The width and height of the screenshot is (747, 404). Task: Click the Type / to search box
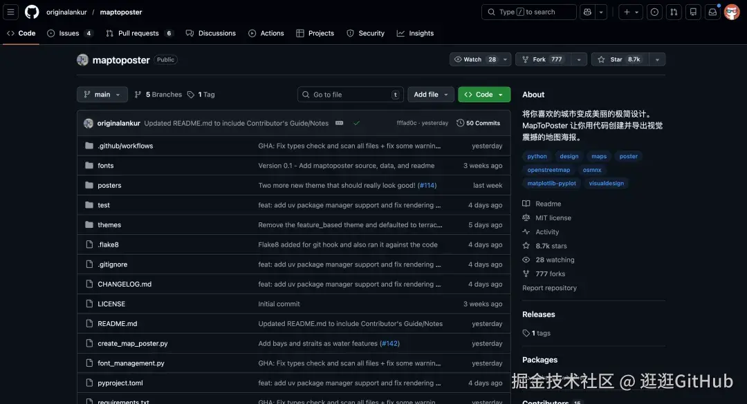[x=529, y=12]
